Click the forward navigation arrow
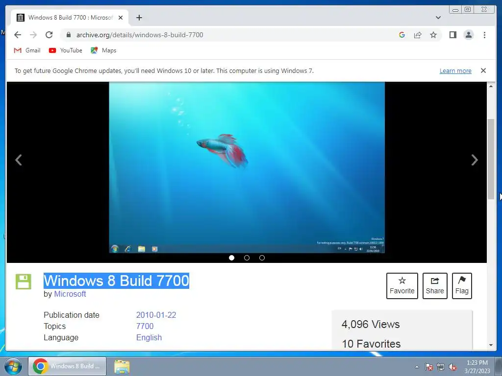The height and width of the screenshot is (376, 502). tap(33, 35)
